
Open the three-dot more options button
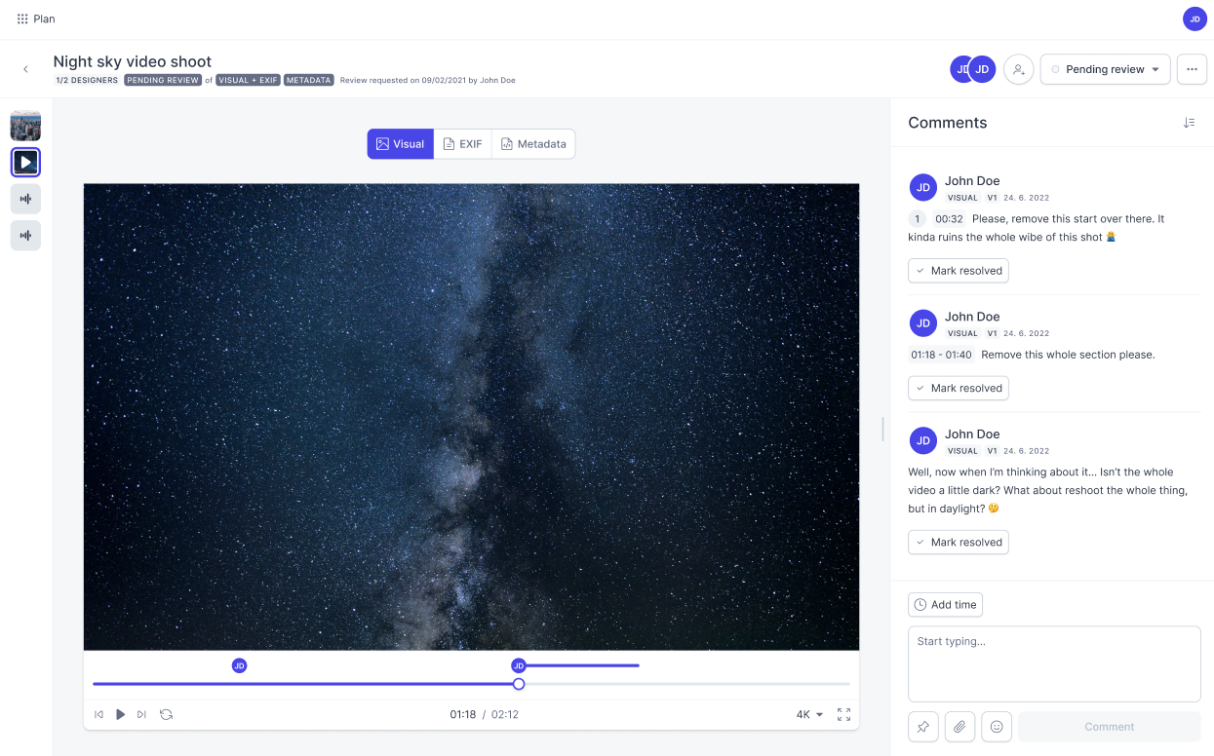(x=1192, y=69)
